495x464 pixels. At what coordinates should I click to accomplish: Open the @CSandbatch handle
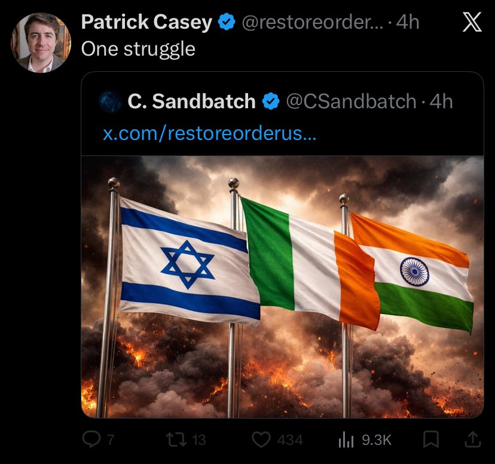351,102
